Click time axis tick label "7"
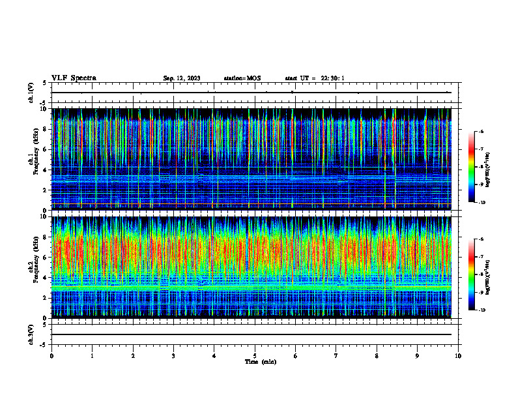The image size is (516, 399). pyautogui.click(x=336, y=356)
